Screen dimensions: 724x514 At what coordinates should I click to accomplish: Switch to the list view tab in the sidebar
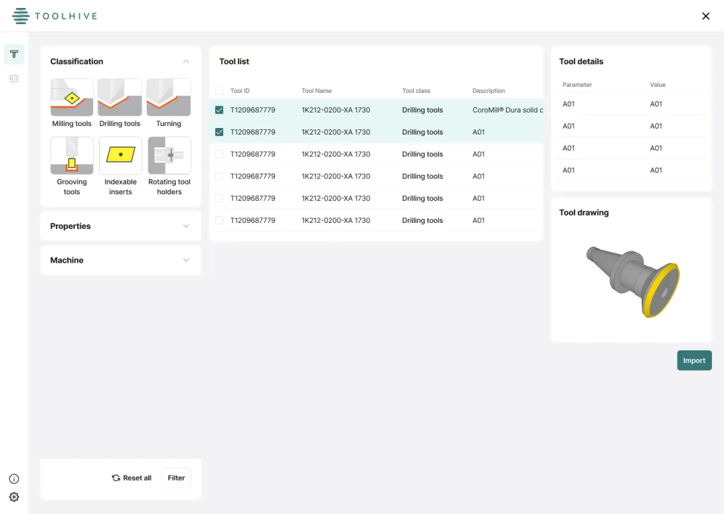tap(14, 78)
